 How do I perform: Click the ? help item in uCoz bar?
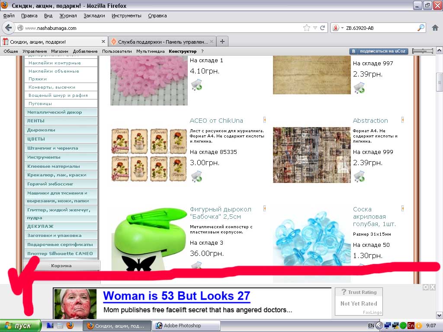pyautogui.click(x=202, y=51)
